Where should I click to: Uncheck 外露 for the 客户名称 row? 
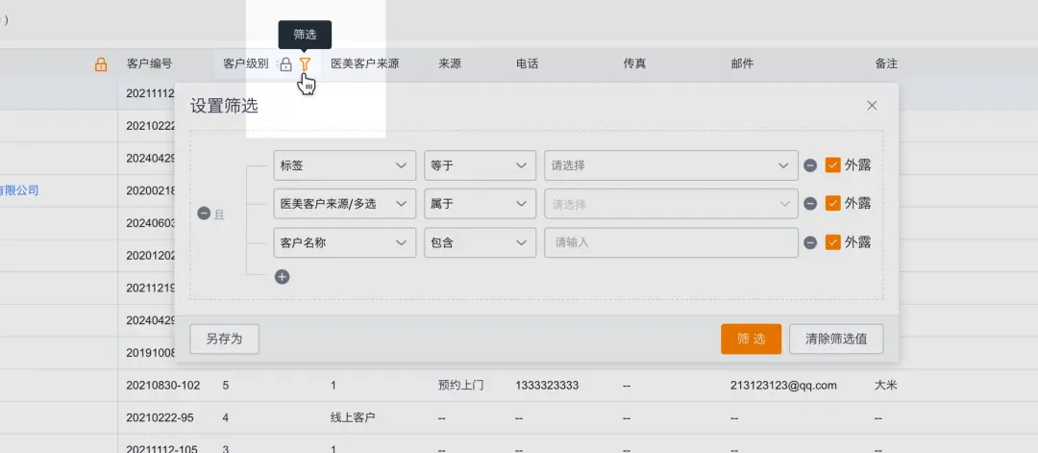(x=833, y=242)
